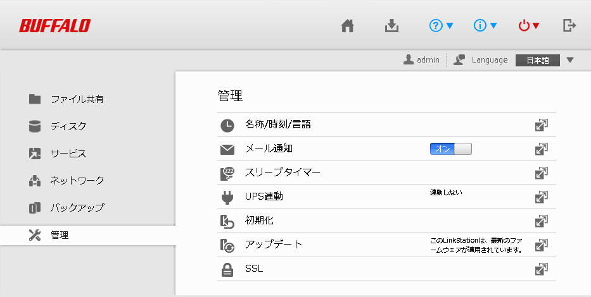Select バックアップ in the sidebar
Screen dimensions: 591x297
[77, 208]
